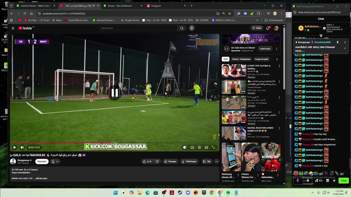Click the Partager share button

(170, 161)
